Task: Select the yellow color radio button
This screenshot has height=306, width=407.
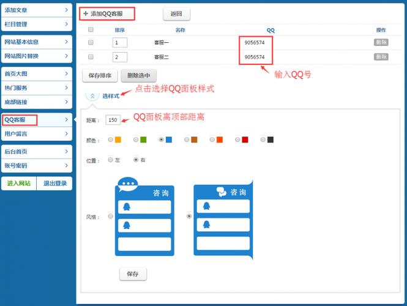Action: point(111,140)
